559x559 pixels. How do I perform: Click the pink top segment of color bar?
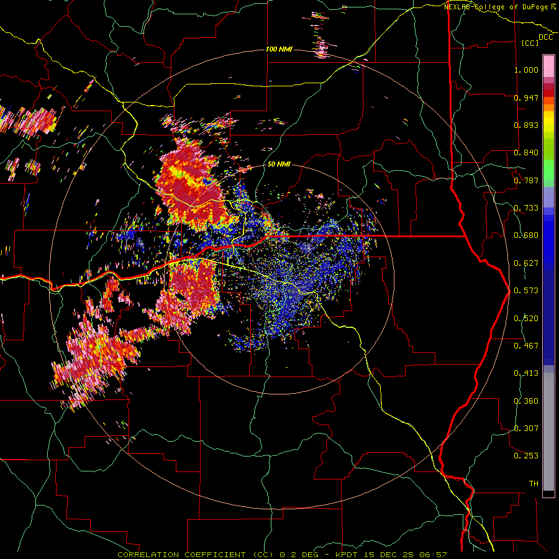click(x=548, y=66)
